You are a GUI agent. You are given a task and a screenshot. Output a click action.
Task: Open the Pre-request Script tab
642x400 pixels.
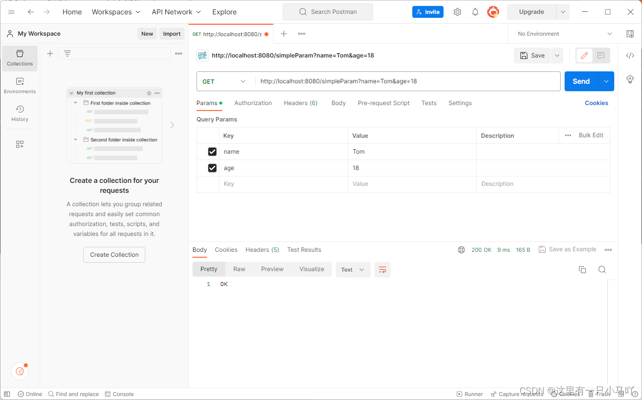(384, 103)
